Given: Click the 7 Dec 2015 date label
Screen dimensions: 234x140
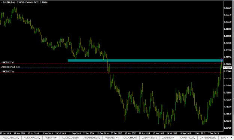Looking at the screenshot, I should (213, 133).
